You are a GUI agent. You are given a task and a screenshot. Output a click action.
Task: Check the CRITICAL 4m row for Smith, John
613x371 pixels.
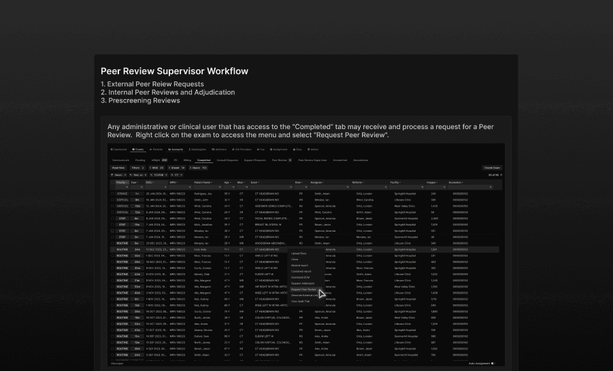[112, 200]
